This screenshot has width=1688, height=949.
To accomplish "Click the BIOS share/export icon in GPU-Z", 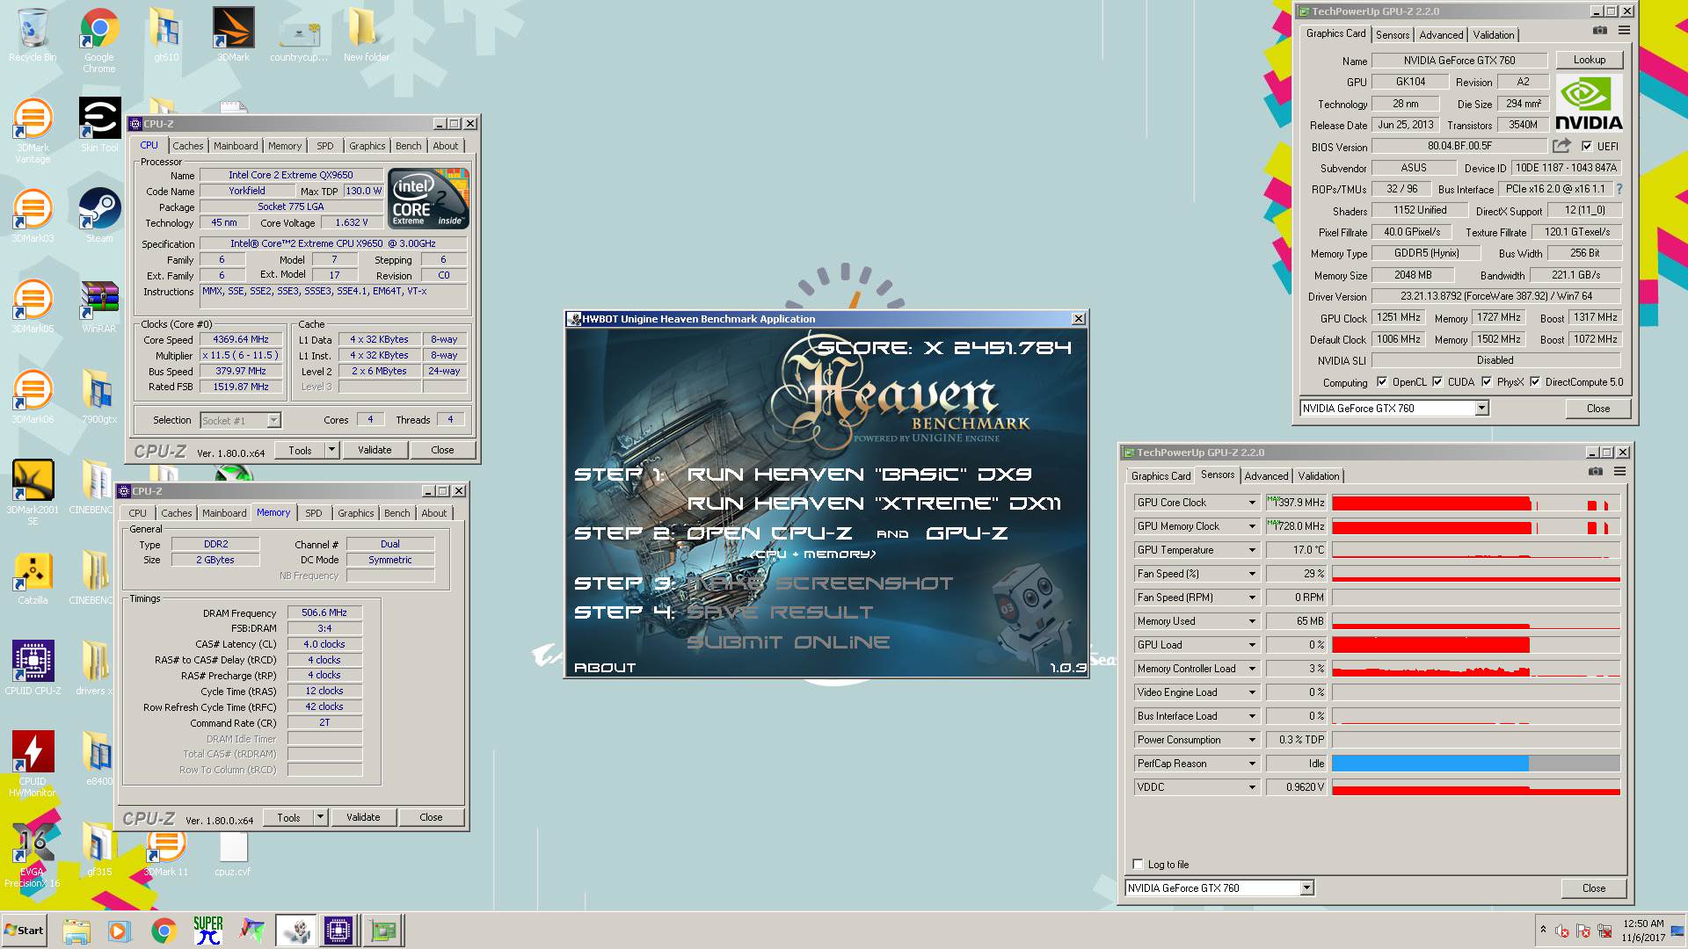I will pyautogui.click(x=1561, y=146).
